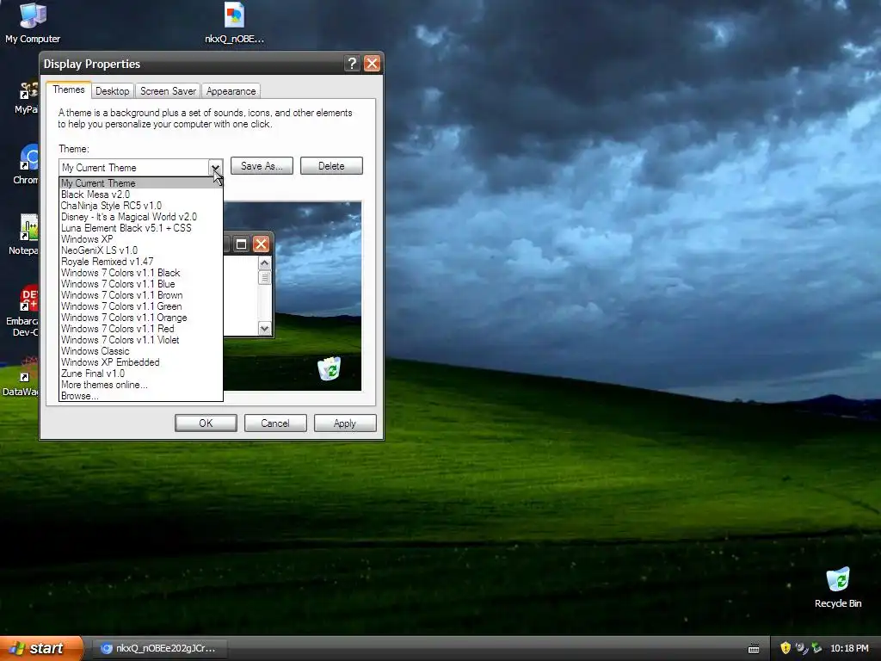This screenshot has width=881, height=661.
Task: Click the preview scrollbar thumb
Action: [x=265, y=278]
